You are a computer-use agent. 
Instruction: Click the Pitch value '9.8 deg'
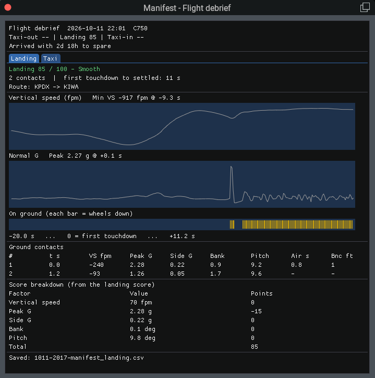pyautogui.click(x=142, y=338)
